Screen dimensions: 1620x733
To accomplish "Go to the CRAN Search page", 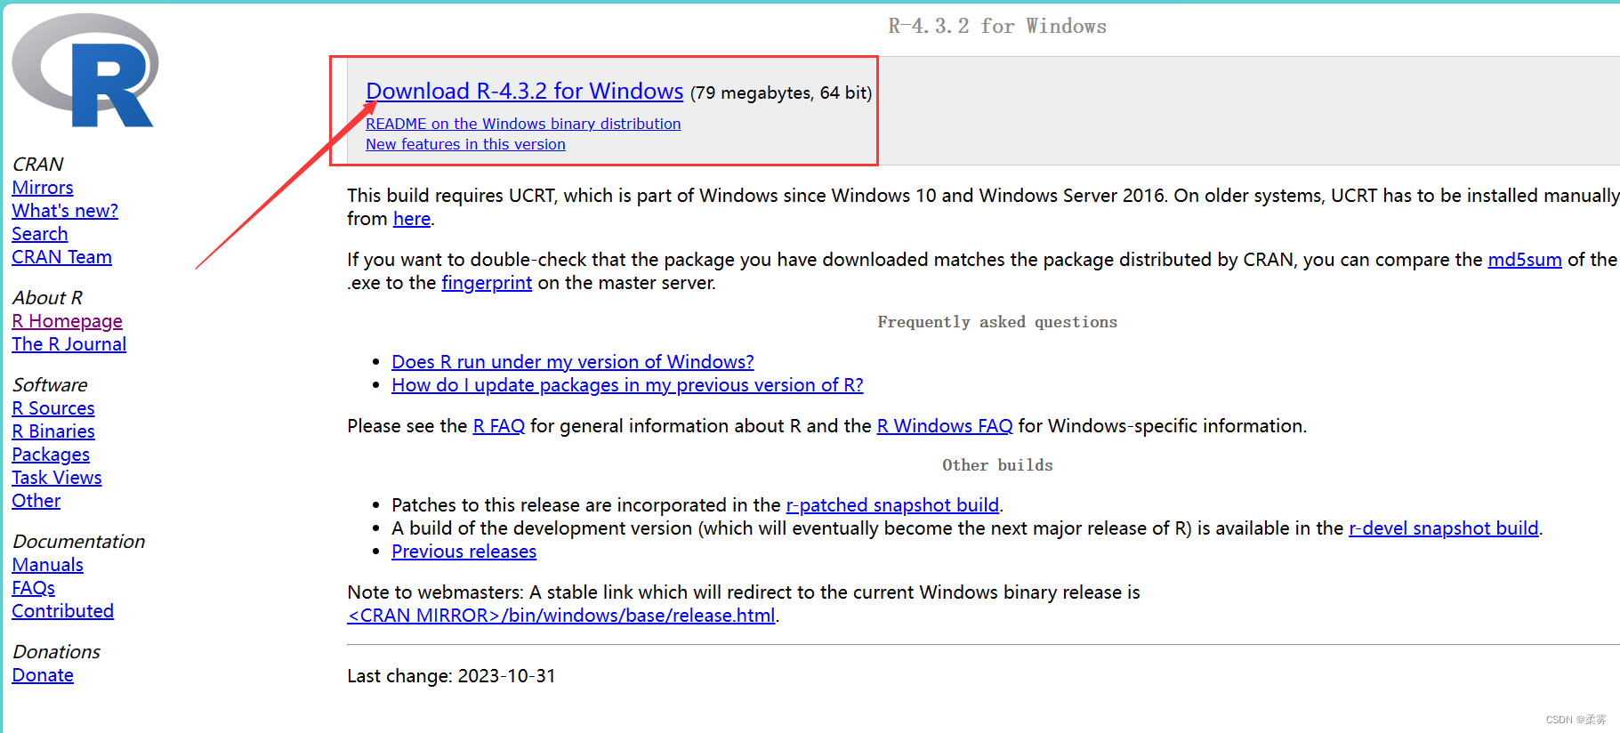I will point(40,234).
